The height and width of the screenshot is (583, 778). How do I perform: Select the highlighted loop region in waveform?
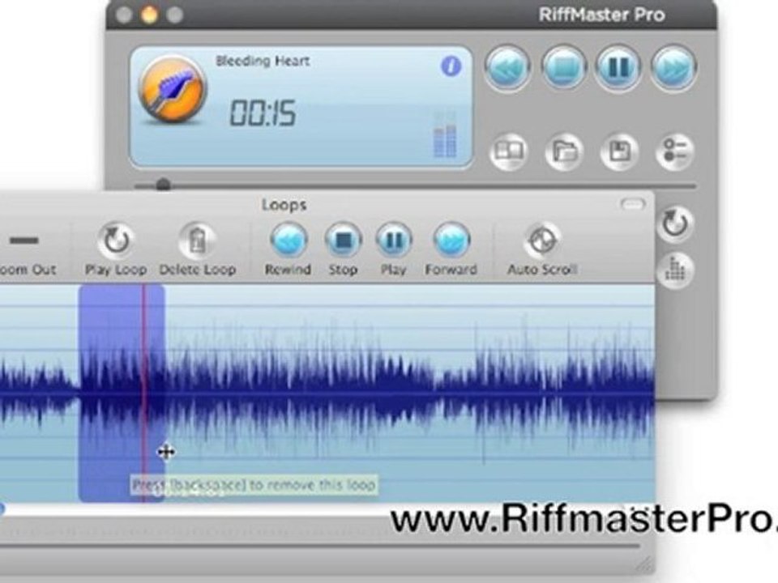pyautogui.click(x=122, y=394)
